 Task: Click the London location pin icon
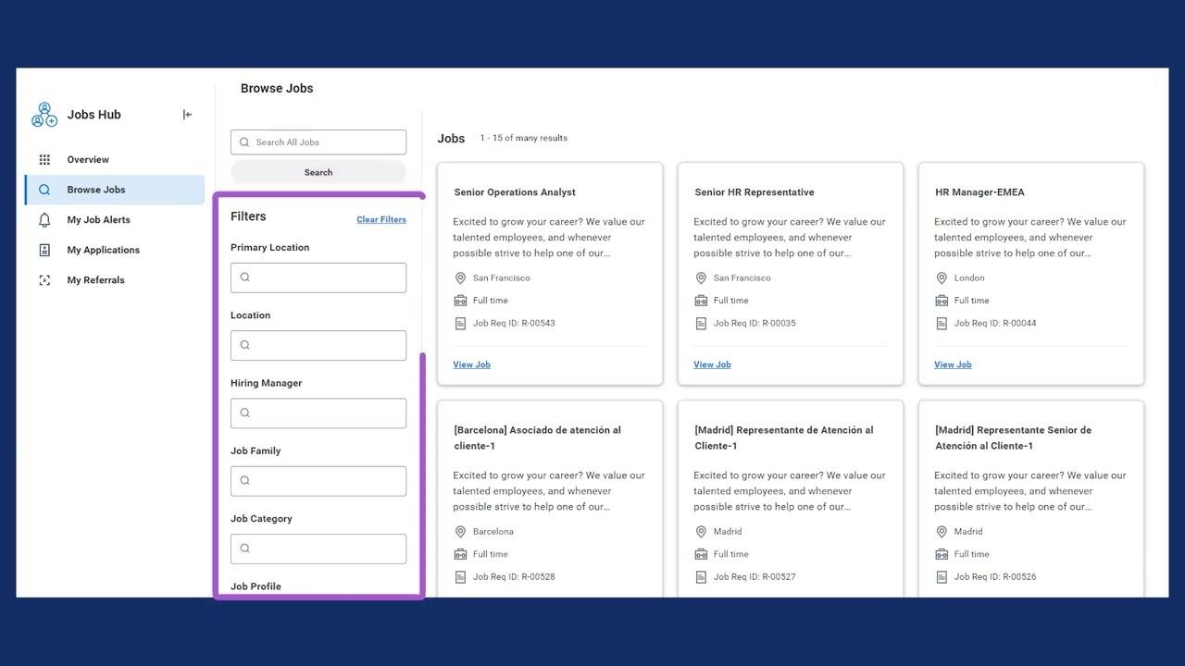click(x=942, y=278)
